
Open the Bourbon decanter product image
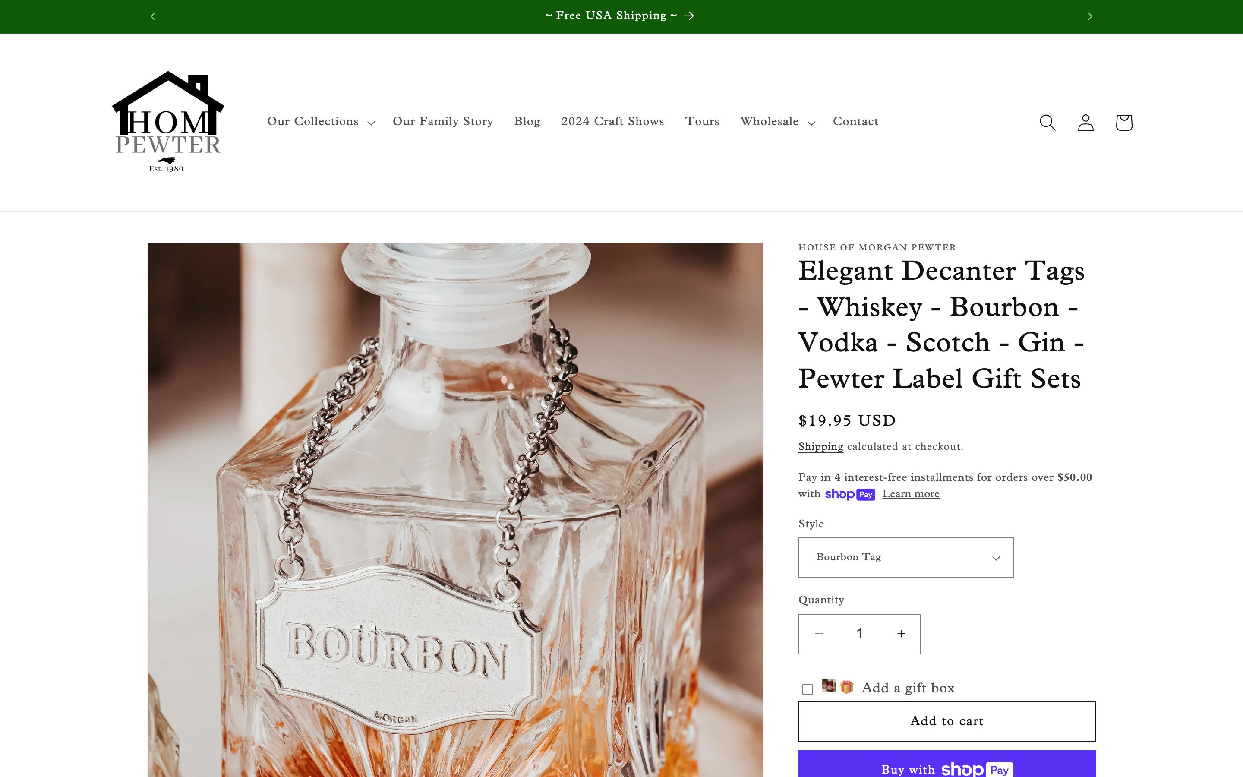pyautogui.click(x=455, y=510)
